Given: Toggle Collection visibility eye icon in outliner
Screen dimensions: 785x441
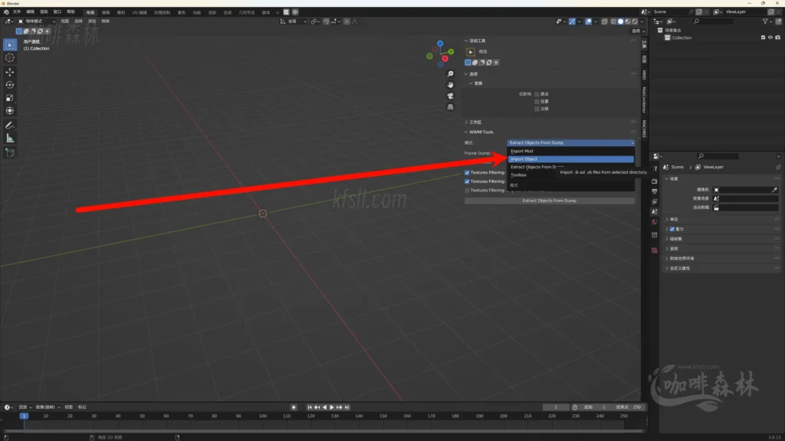Looking at the screenshot, I should 770,38.
